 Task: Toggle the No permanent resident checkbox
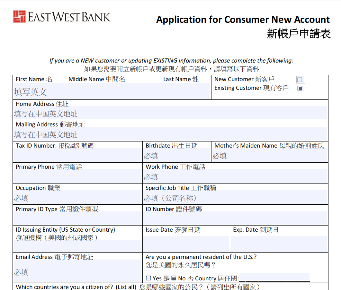pyautogui.click(x=174, y=278)
